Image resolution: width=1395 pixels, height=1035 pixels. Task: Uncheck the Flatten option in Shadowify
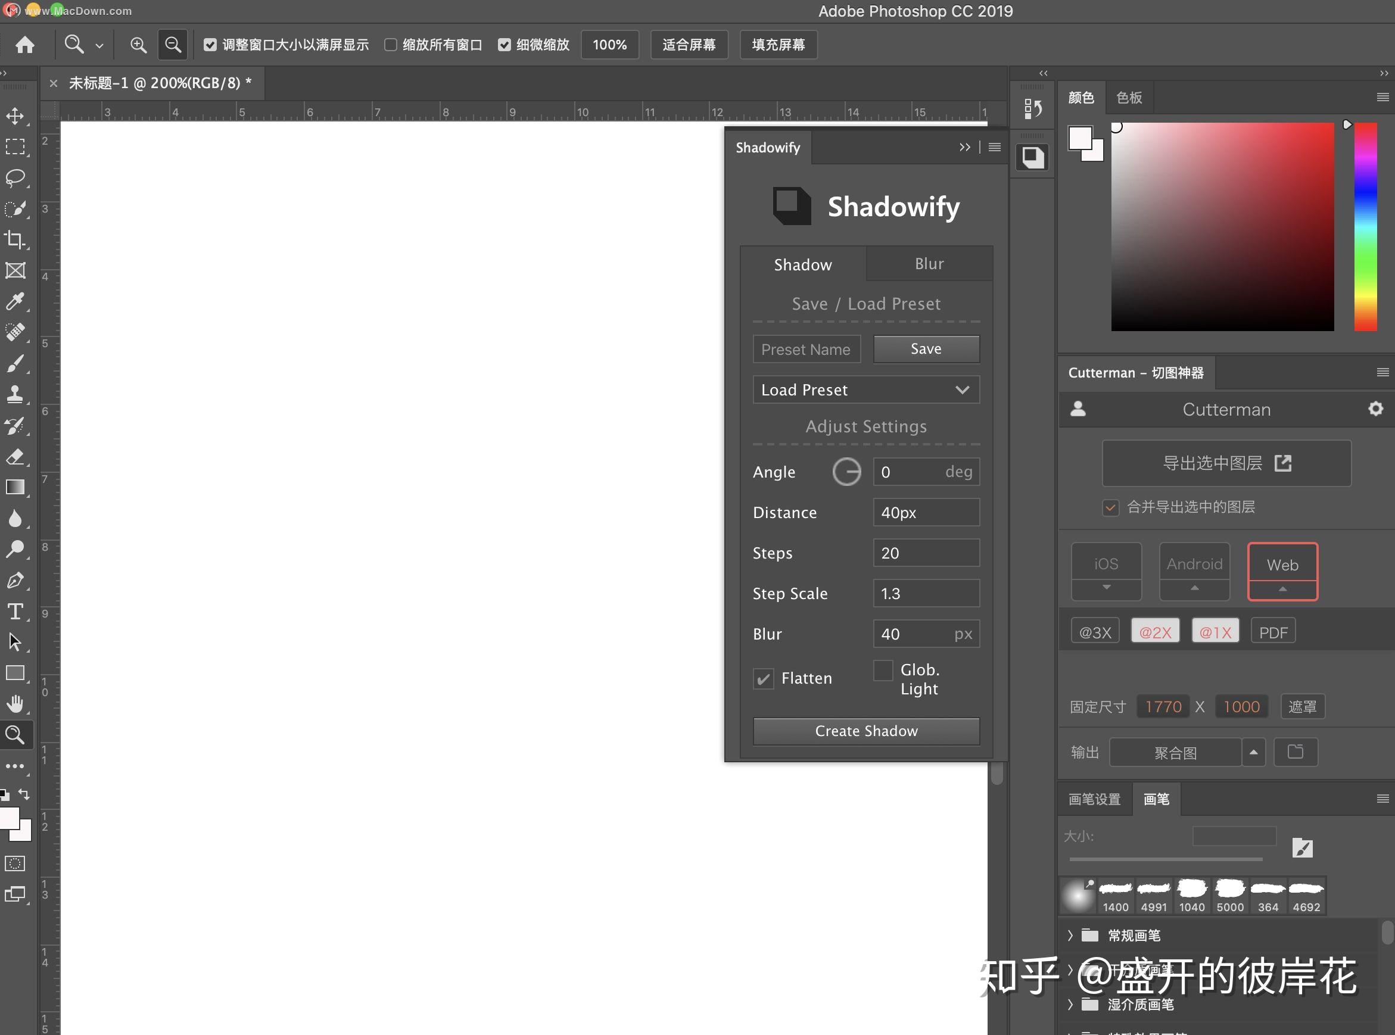click(x=763, y=678)
